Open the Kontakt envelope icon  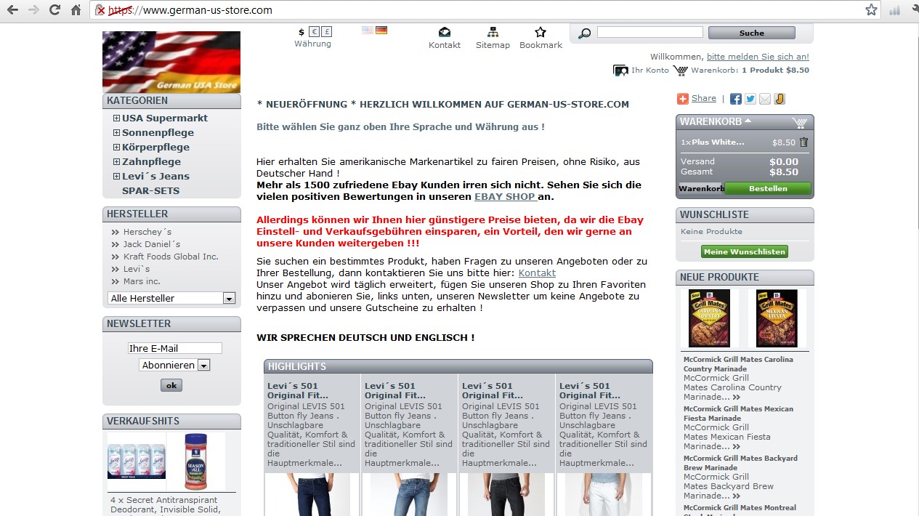pyautogui.click(x=445, y=32)
